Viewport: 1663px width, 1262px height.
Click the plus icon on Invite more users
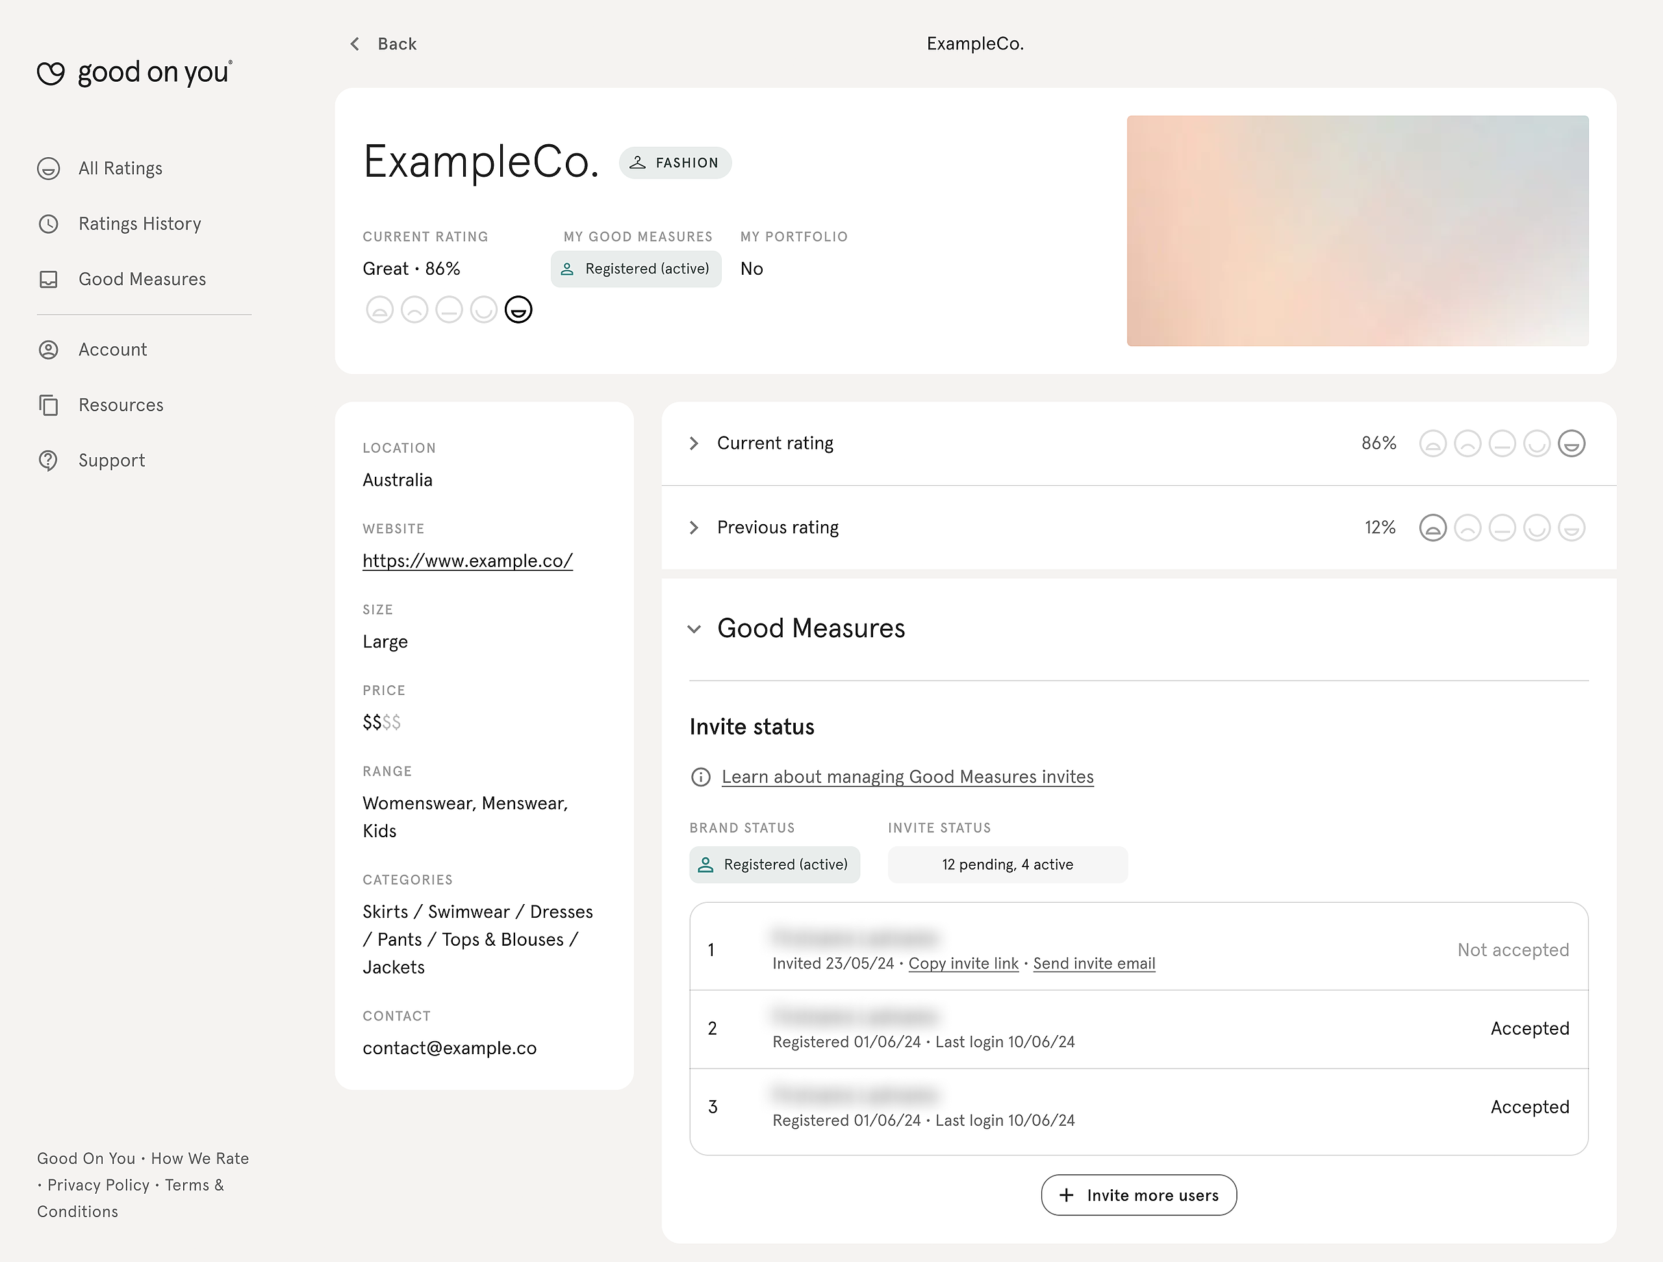[1066, 1195]
